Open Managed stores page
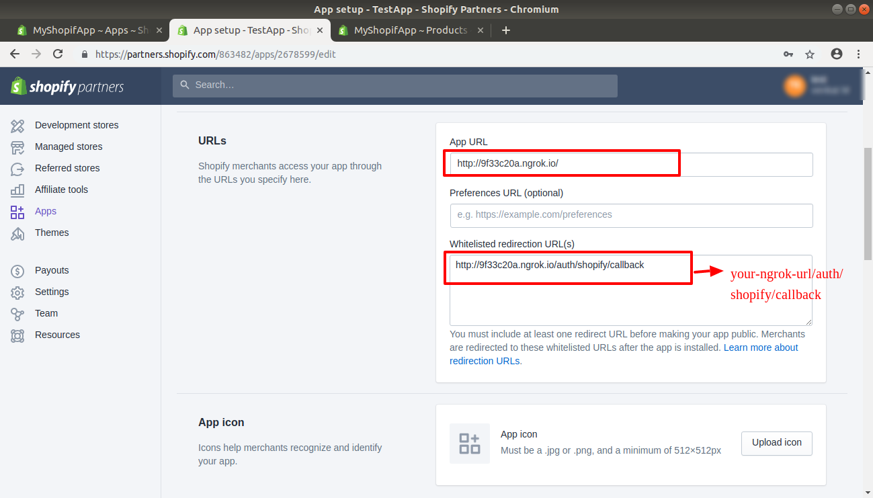873x498 pixels. (69, 147)
